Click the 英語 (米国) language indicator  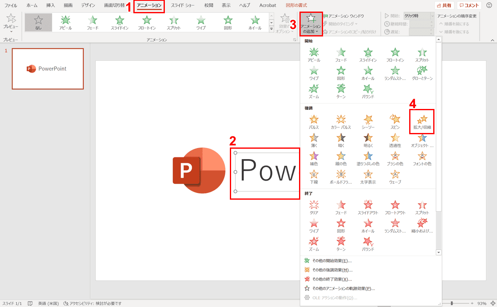pos(48,303)
